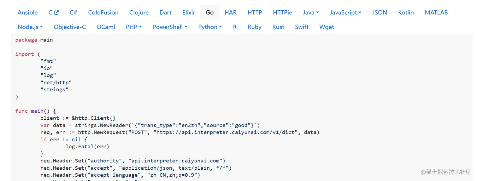Switch to the HTTPie tab
This screenshot has height=181, width=477.
pos(282,13)
